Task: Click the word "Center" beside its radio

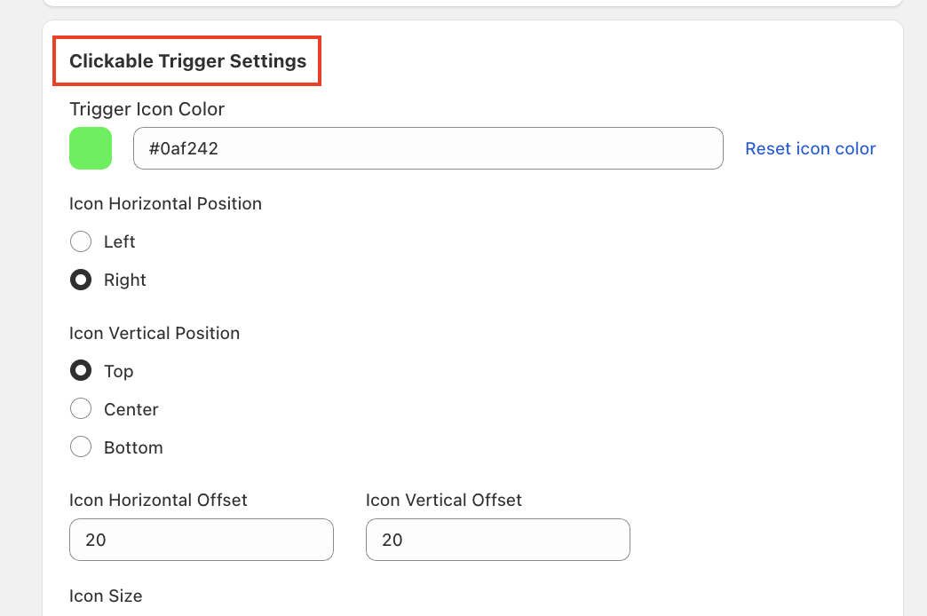Action: point(131,409)
